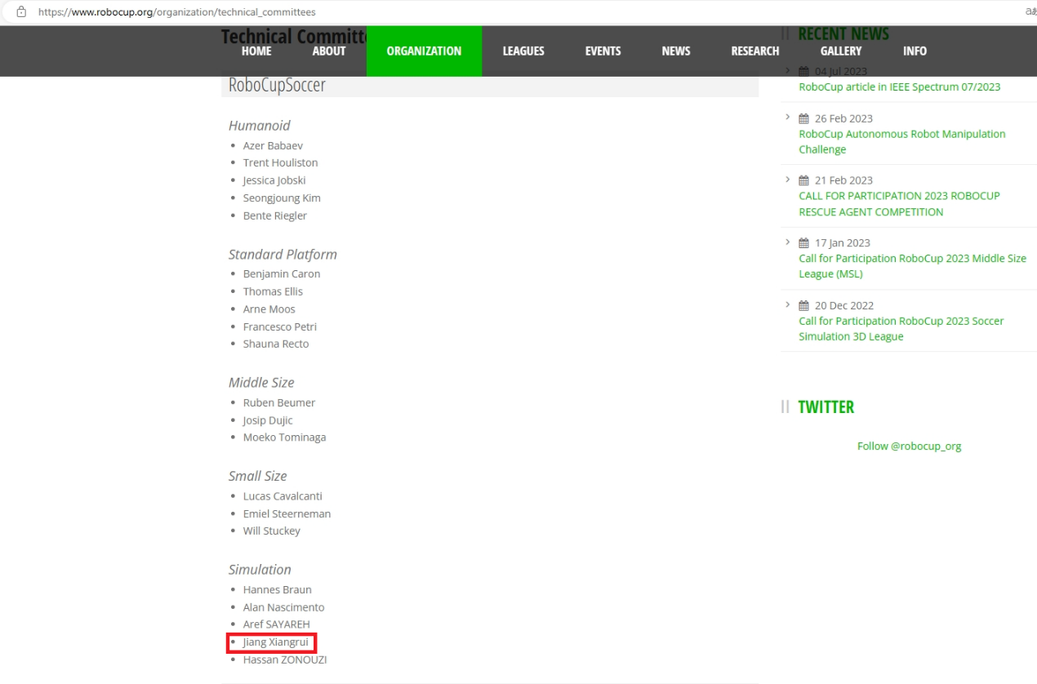Open the GALLERY menu item

(841, 51)
